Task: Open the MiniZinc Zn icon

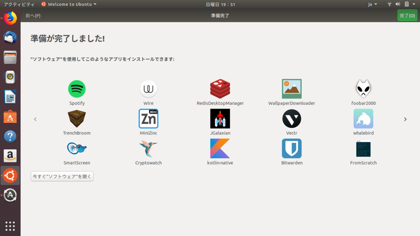Action: (148, 118)
